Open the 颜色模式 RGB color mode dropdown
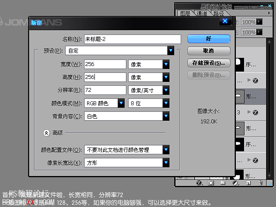 121,103
